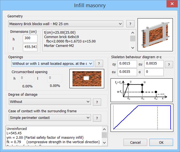180x152 pixels.
Task: Click the Cancel button
Action: (135, 142)
